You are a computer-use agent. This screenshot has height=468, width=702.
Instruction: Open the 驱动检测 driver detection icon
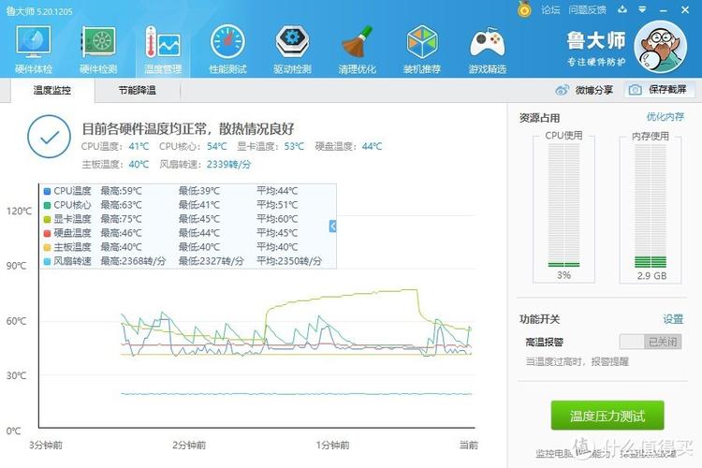point(292,45)
